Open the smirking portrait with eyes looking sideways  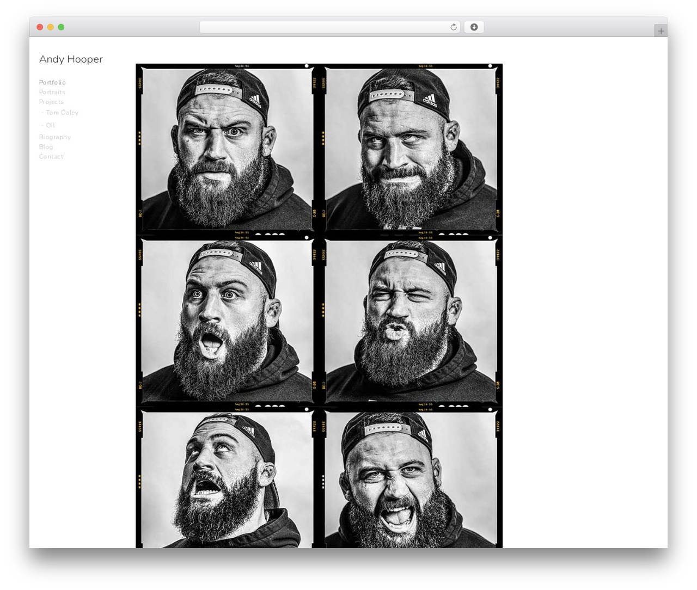click(411, 148)
